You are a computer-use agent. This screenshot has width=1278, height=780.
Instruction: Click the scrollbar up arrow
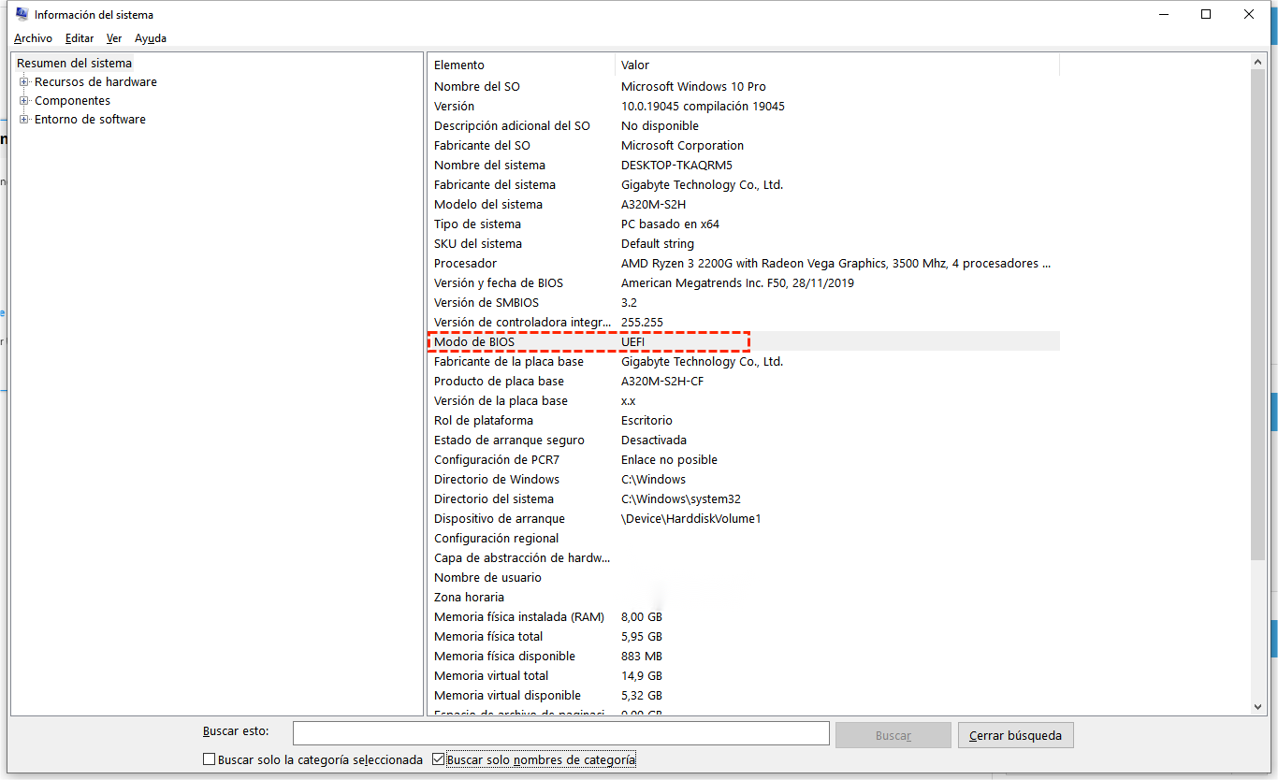click(1257, 61)
